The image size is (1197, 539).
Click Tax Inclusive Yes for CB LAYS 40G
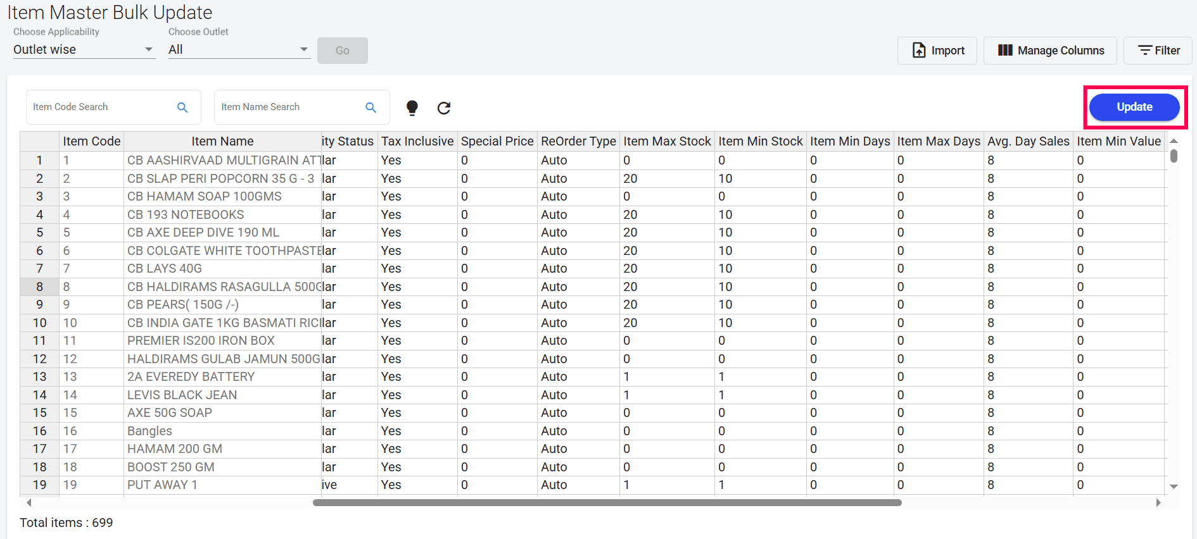(417, 268)
